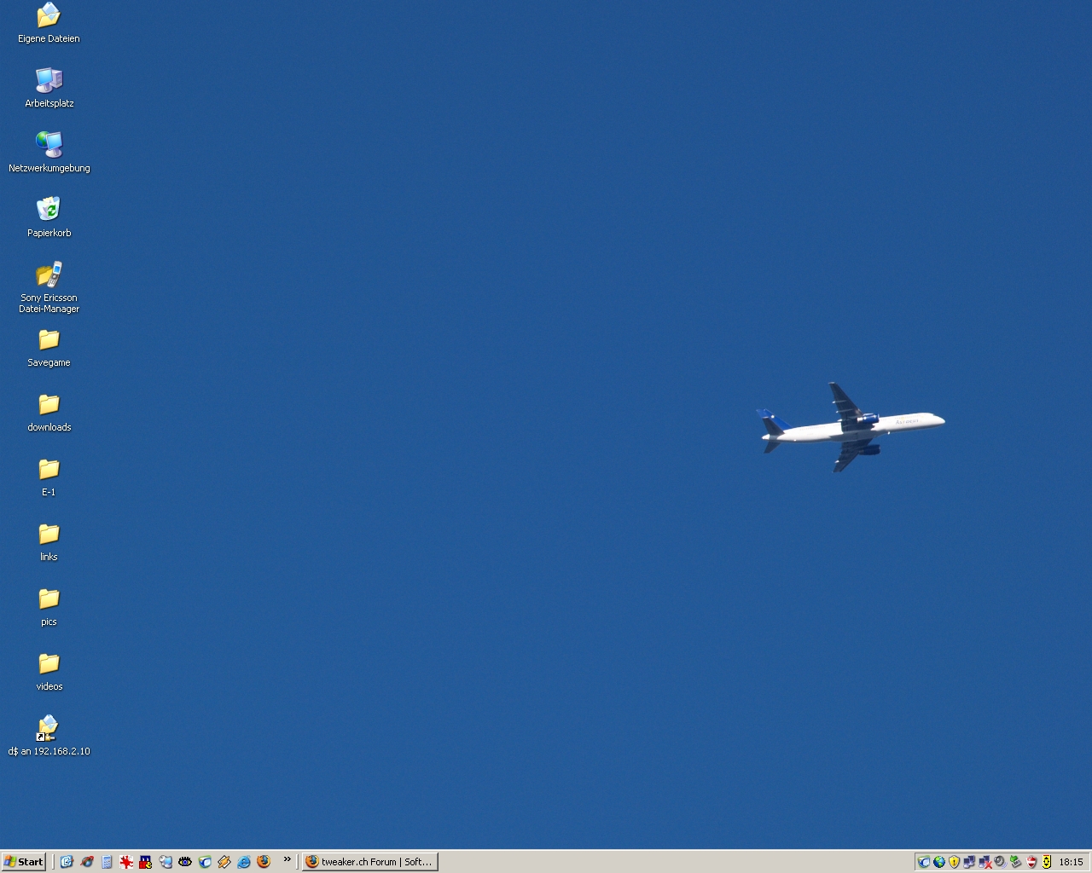Open the Start menu

[24, 862]
